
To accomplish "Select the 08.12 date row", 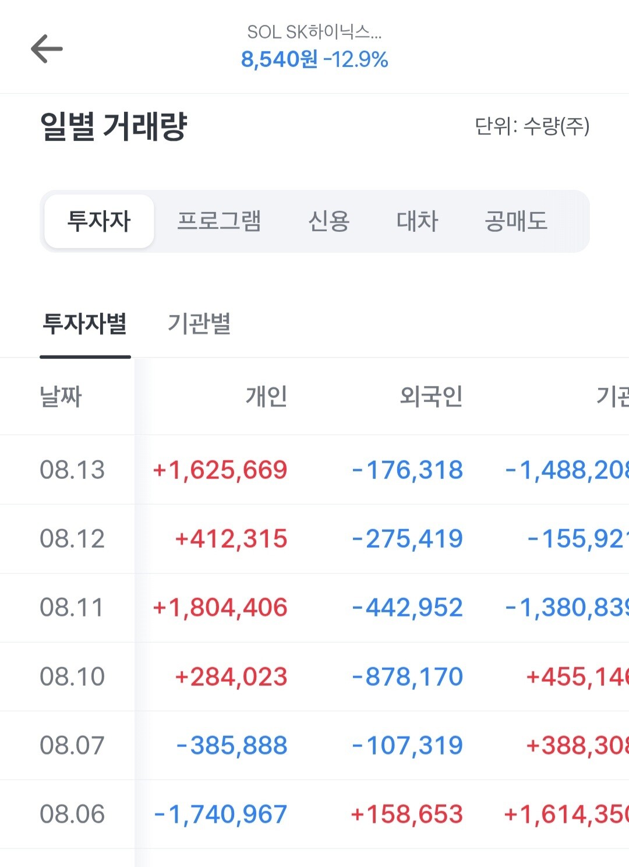I will (314, 538).
